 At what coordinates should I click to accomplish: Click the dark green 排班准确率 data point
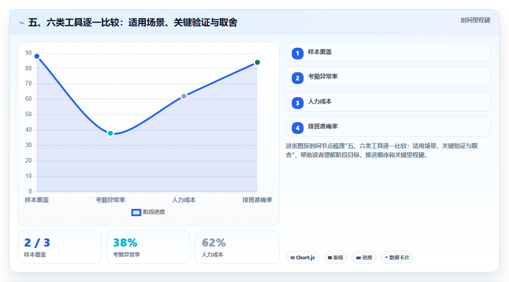coord(257,62)
